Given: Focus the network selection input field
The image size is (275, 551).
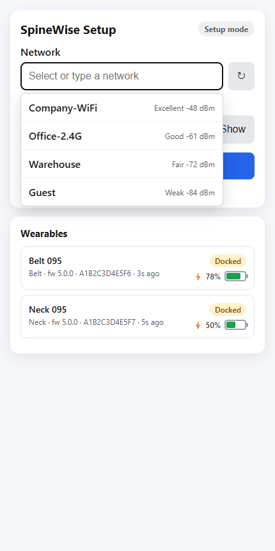Looking at the screenshot, I should point(122,76).
